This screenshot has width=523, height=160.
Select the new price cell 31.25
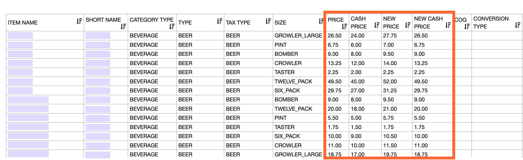coord(390,91)
